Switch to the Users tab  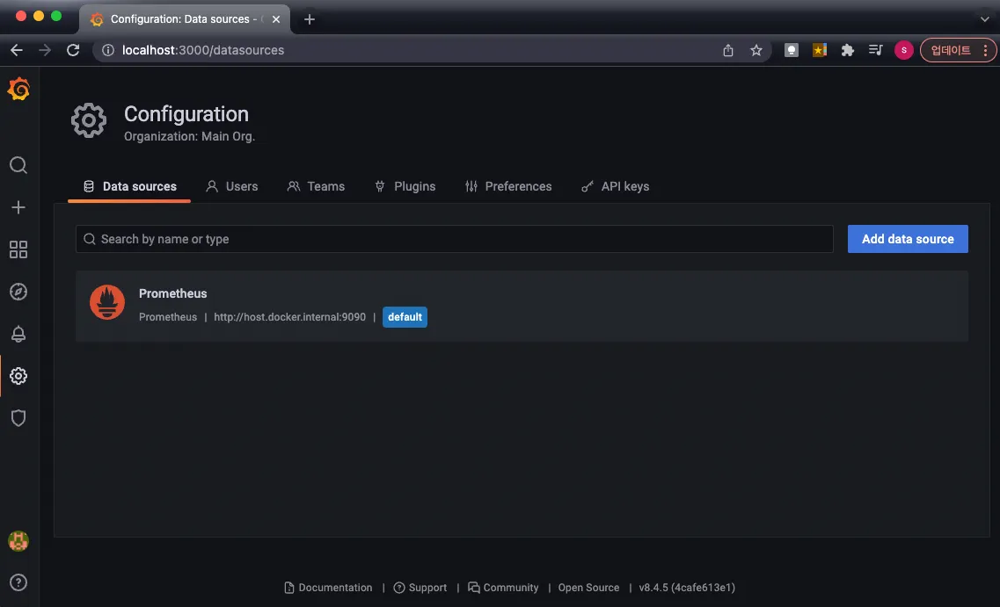coord(232,186)
